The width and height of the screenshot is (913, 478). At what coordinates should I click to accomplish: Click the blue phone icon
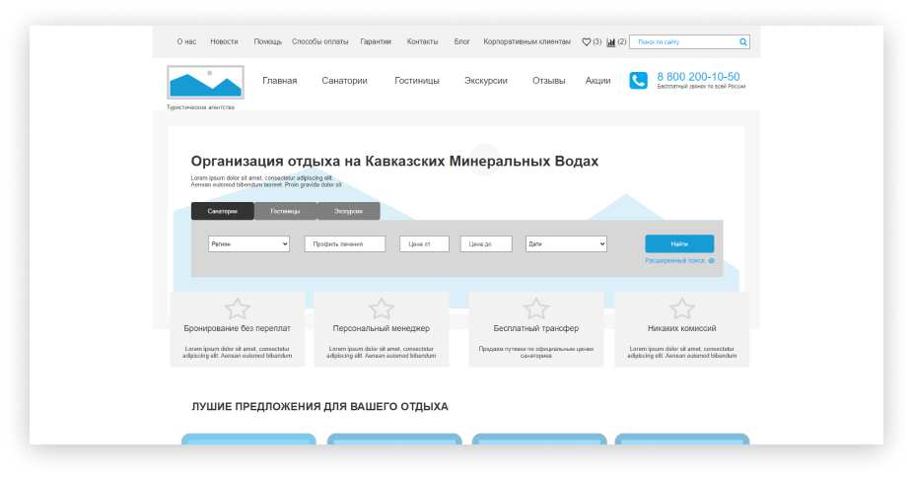point(639,81)
